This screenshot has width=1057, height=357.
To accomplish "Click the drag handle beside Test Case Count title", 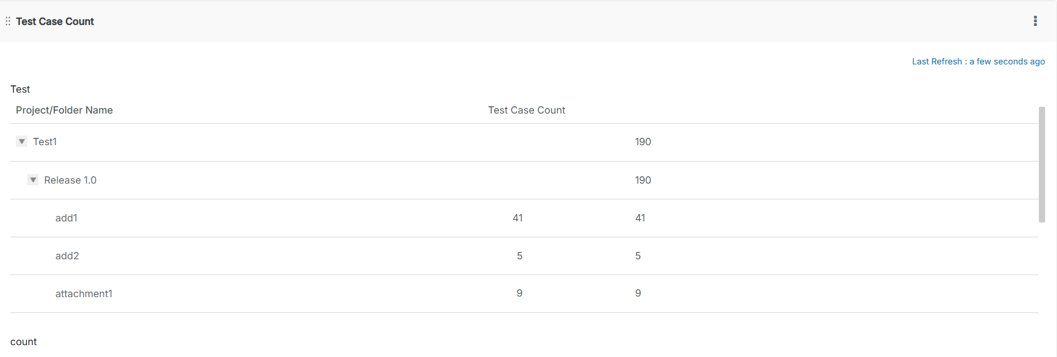I will tap(7, 21).
